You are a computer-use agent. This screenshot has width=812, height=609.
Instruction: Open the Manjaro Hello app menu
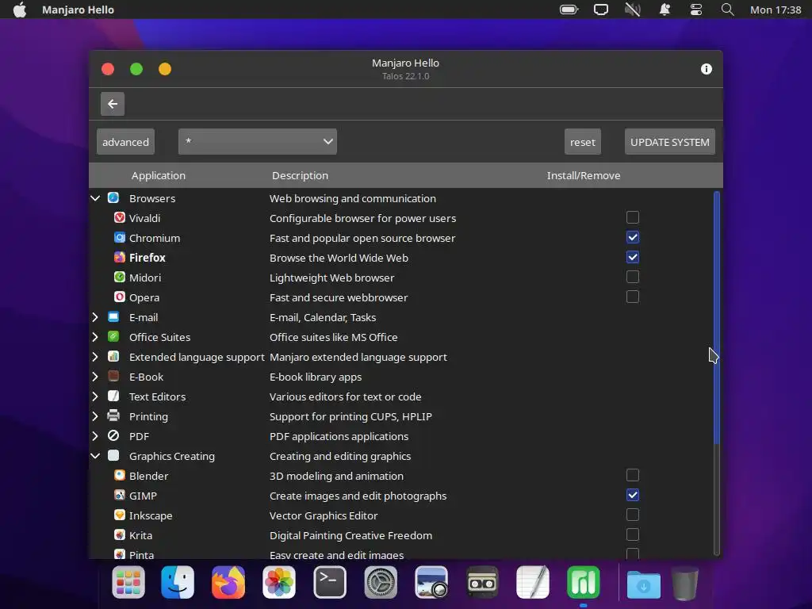78,10
